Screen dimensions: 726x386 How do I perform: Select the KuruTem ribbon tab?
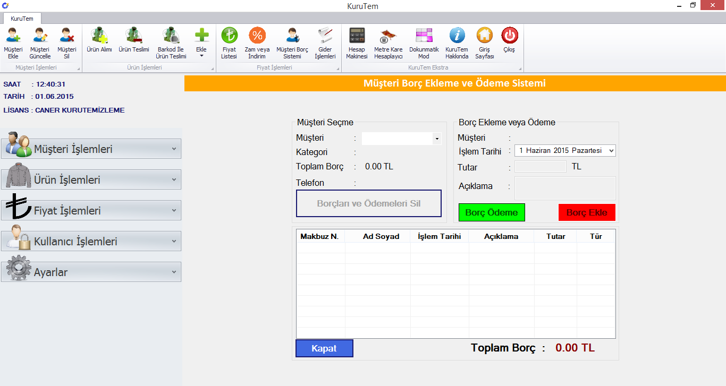[x=22, y=19]
